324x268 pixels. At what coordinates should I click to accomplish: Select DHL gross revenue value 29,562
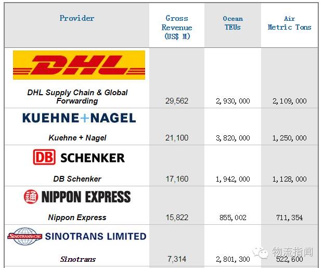coord(177,101)
